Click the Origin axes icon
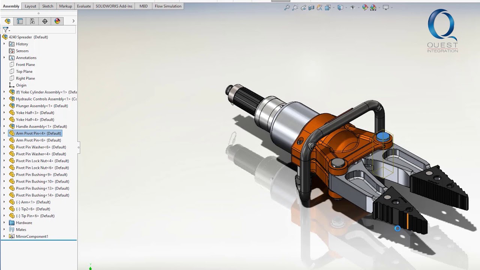Screen dimensions: 480x270 (12, 85)
